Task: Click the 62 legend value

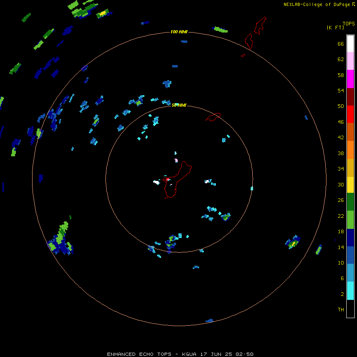Action: tap(341, 59)
